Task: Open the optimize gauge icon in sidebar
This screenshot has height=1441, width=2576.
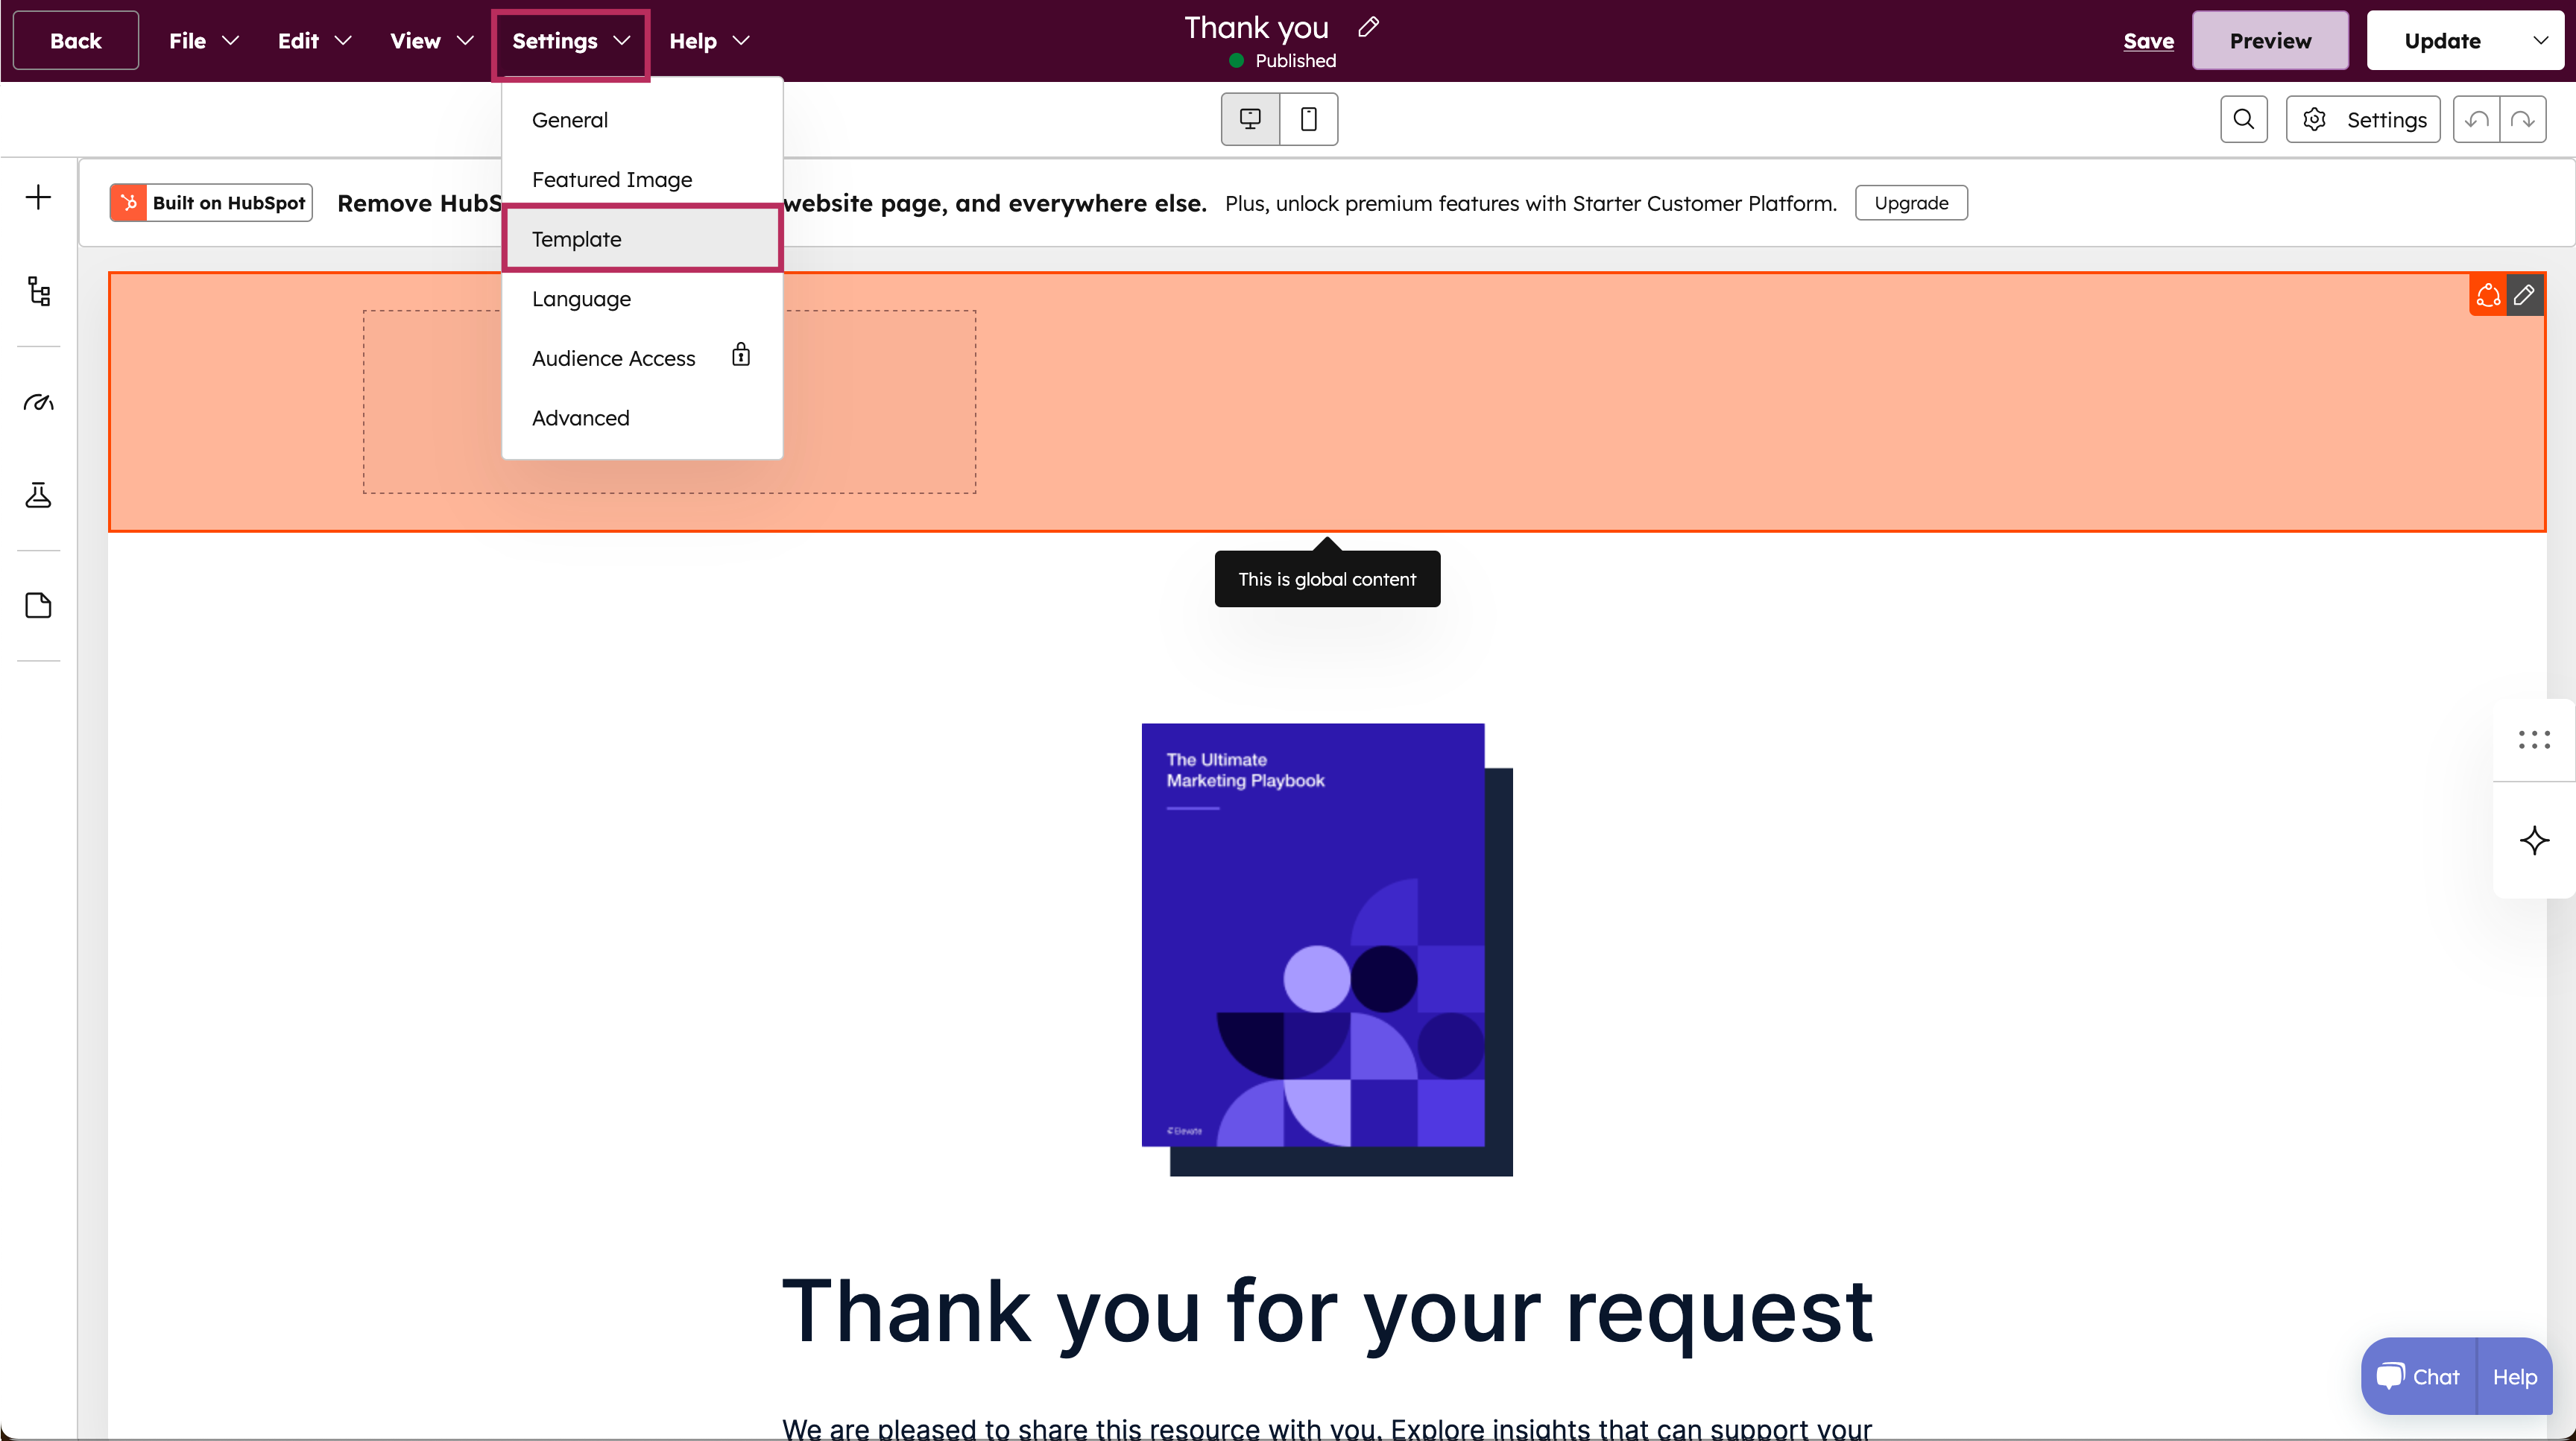Action: [x=38, y=402]
